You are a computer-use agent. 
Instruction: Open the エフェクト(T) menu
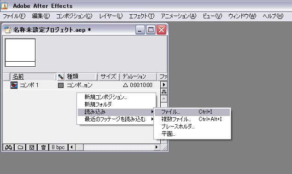142,16
